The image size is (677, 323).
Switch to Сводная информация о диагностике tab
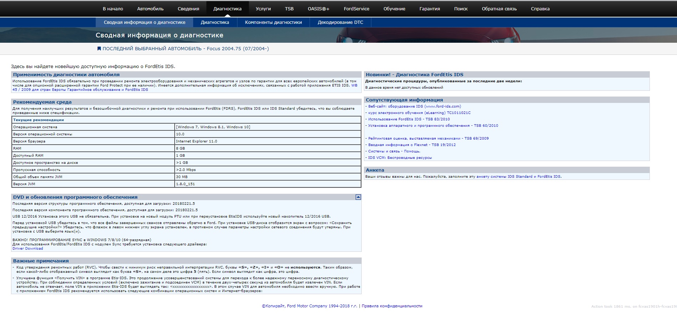pos(145,22)
